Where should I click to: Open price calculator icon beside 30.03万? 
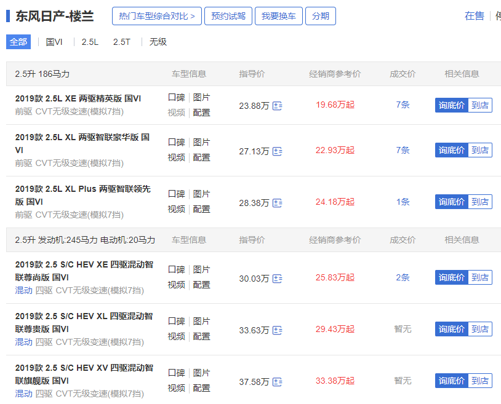click(x=277, y=279)
